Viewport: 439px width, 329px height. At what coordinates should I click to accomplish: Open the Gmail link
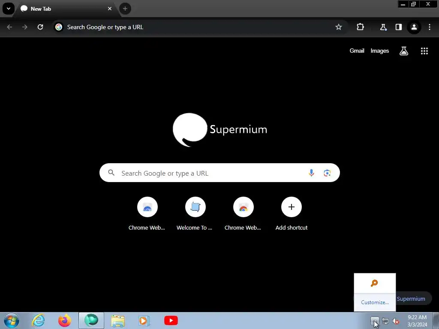coord(357,51)
